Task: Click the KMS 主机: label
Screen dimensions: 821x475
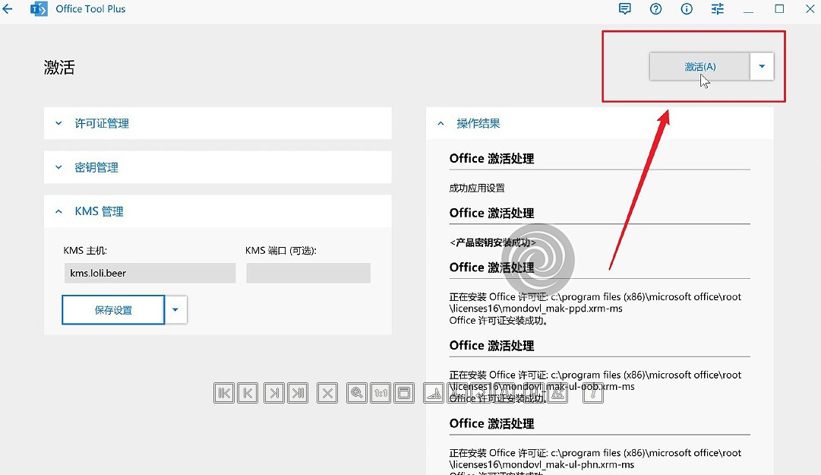Action: 85,250
